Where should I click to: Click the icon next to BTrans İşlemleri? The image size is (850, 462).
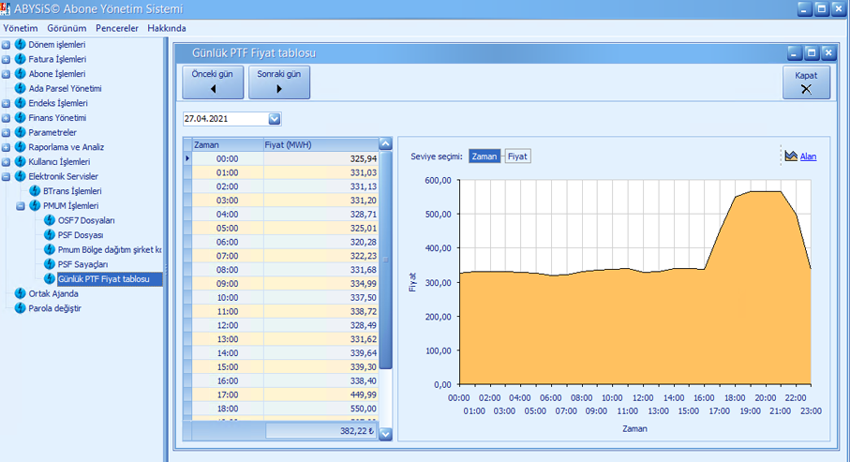click(35, 191)
